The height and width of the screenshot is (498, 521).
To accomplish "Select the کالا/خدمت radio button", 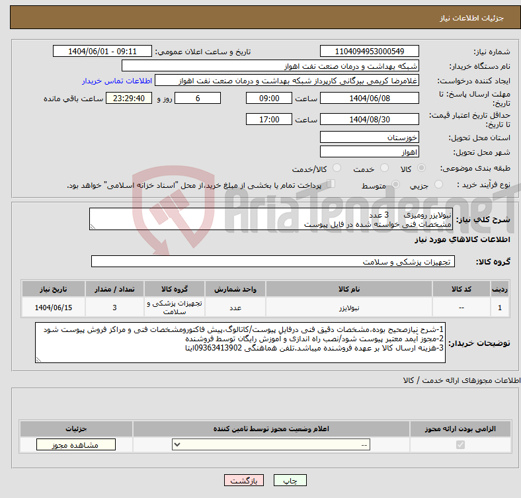I will tap(337, 168).
